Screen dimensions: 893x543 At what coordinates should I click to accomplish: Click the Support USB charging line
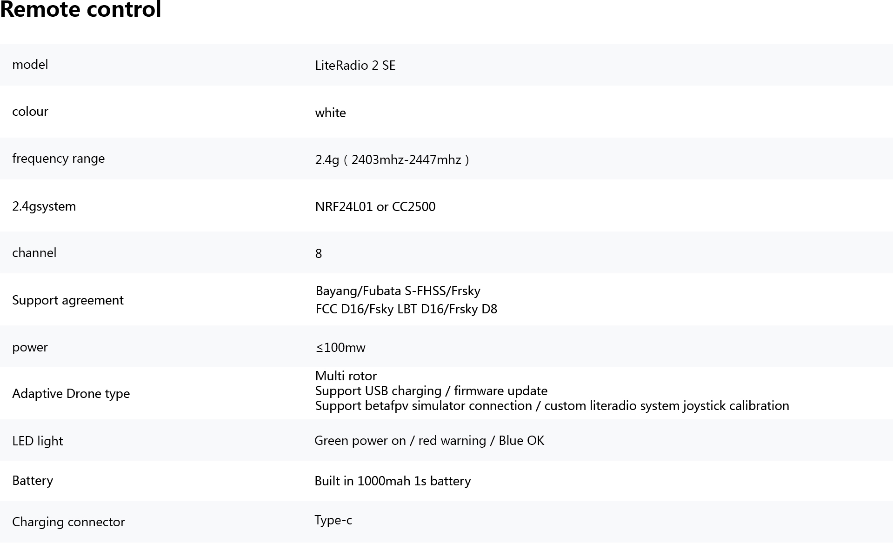pos(431,391)
